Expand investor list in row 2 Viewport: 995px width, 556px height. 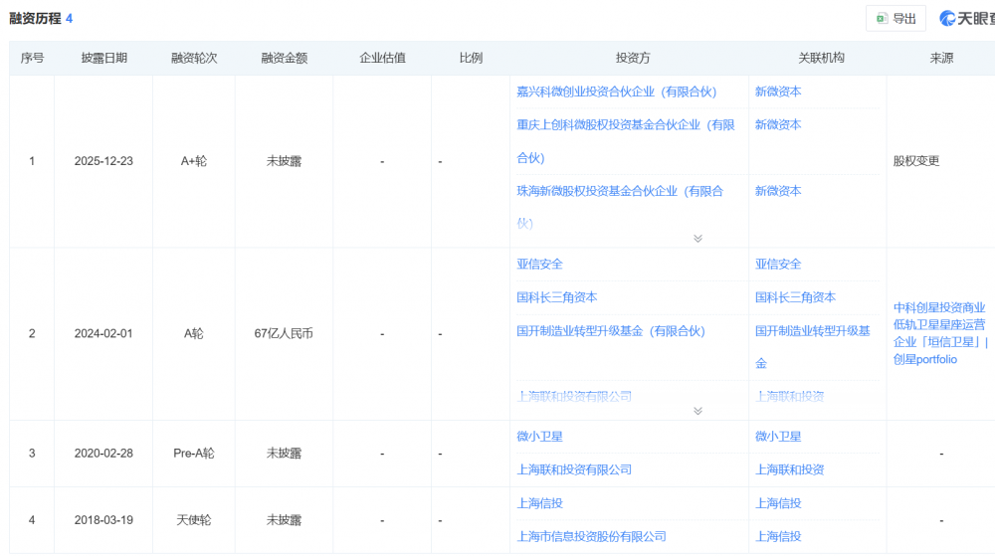(697, 411)
